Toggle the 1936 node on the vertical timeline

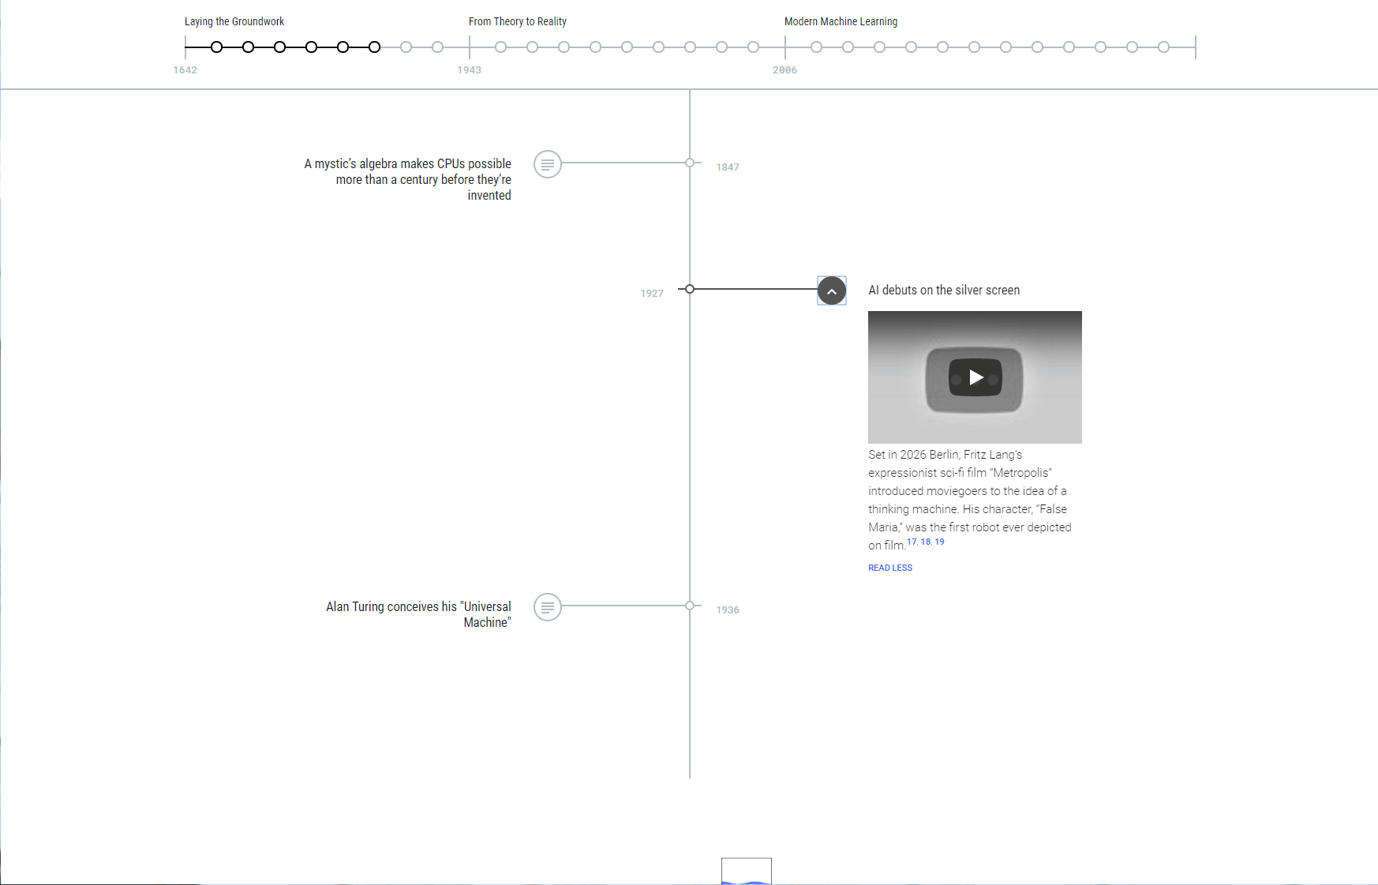[x=689, y=606]
